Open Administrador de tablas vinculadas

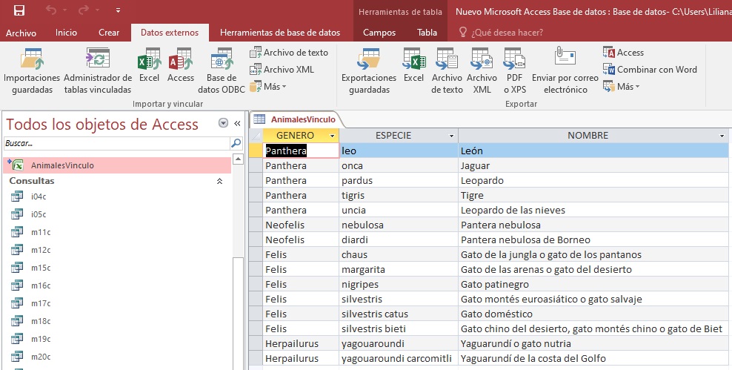98,71
